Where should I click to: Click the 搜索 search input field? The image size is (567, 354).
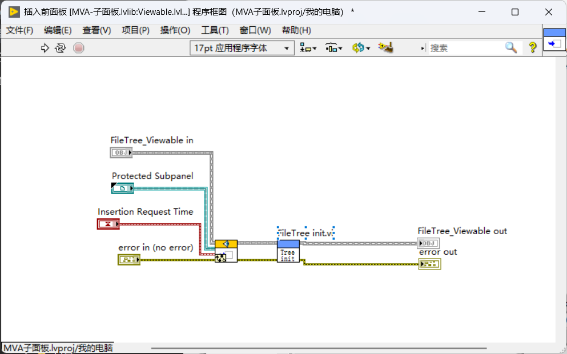(467, 48)
